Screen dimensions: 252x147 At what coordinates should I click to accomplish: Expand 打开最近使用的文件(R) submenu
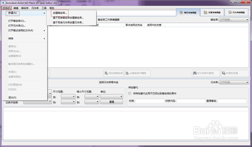pyautogui.click(x=24, y=30)
